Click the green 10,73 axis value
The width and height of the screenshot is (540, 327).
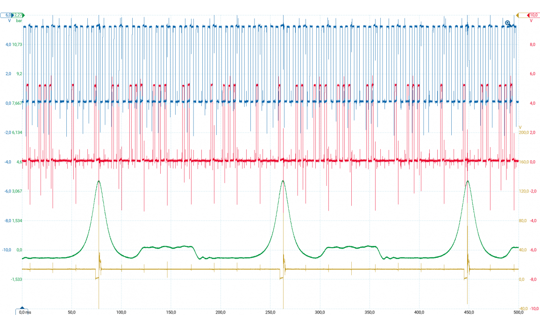pyautogui.click(x=17, y=44)
